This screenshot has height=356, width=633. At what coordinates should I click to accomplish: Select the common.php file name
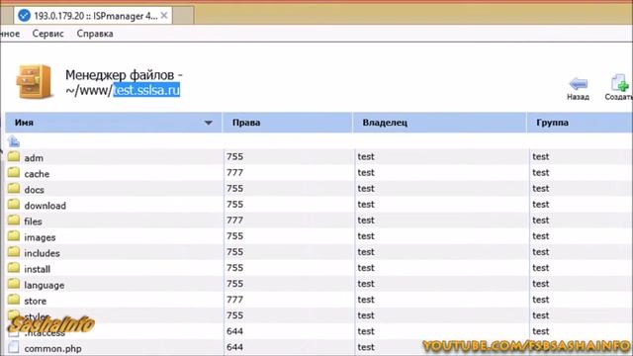(x=52, y=349)
